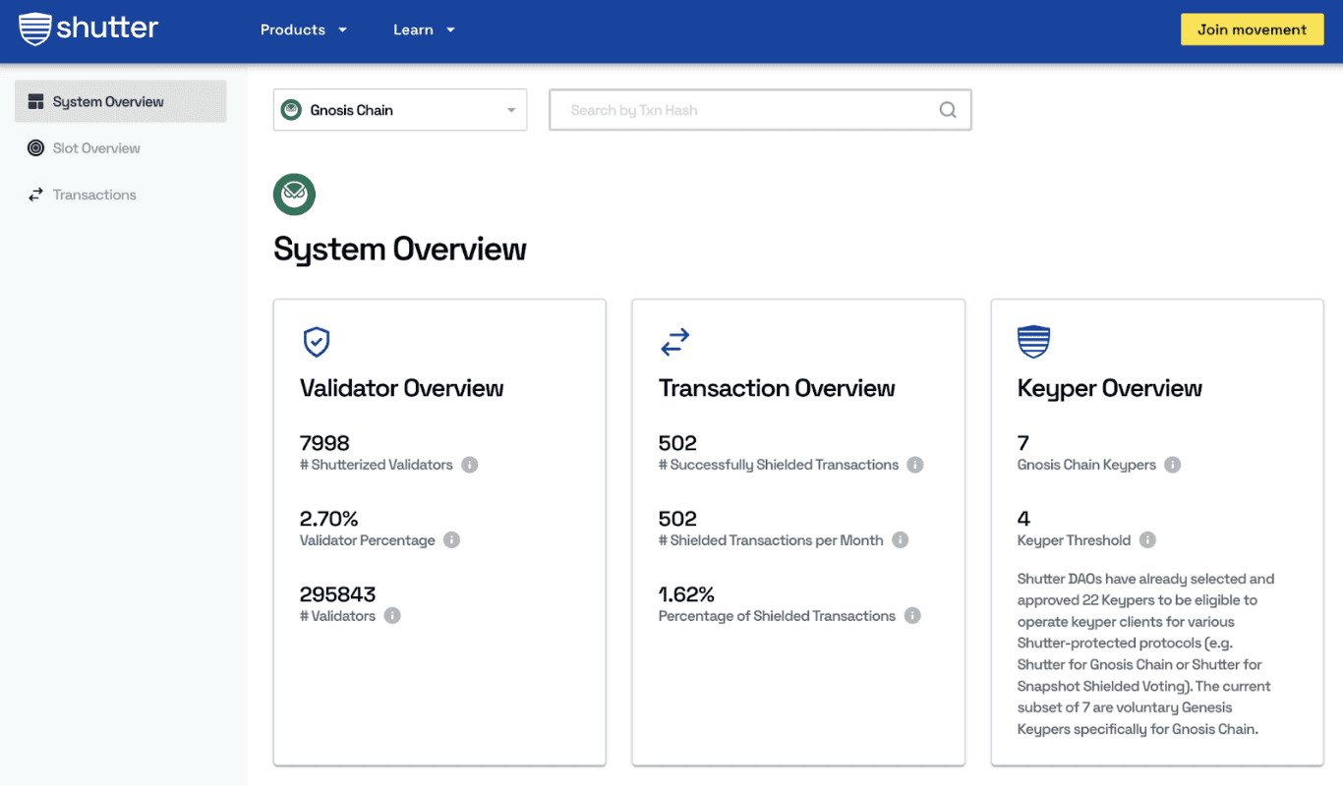Image resolution: width=1343 pixels, height=786 pixels.
Task: Click the 2.70% value
Action: tap(328, 519)
